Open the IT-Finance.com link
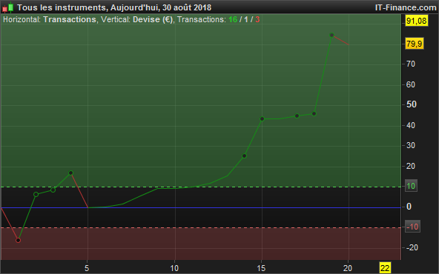Image resolution: width=439 pixels, height=274 pixels. pos(406,7)
